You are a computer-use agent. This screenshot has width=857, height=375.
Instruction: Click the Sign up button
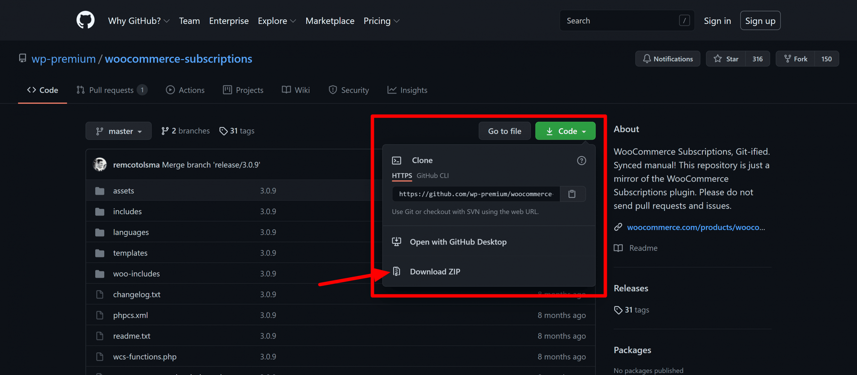pos(760,21)
